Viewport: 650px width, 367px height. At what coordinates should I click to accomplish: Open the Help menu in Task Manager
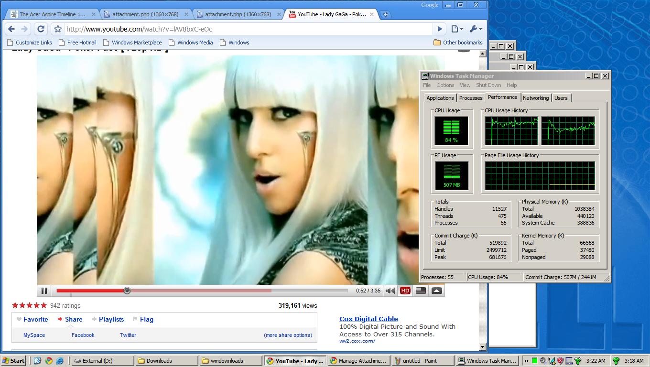coord(511,85)
